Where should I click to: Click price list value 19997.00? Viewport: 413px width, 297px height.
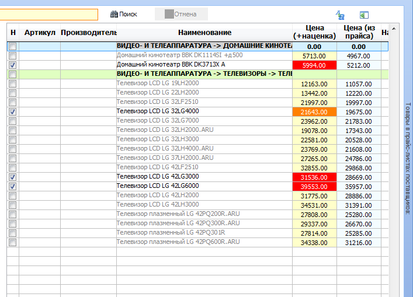pos(359,103)
